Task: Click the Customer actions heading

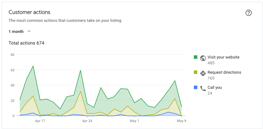Action: pyautogui.click(x=29, y=12)
